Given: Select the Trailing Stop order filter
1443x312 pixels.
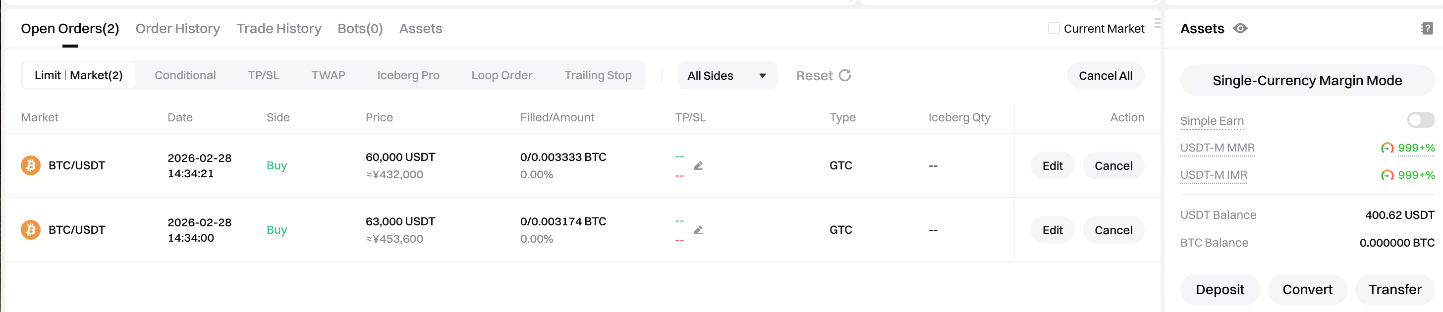Looking at the screenshot, I should (x=598, y=76).
